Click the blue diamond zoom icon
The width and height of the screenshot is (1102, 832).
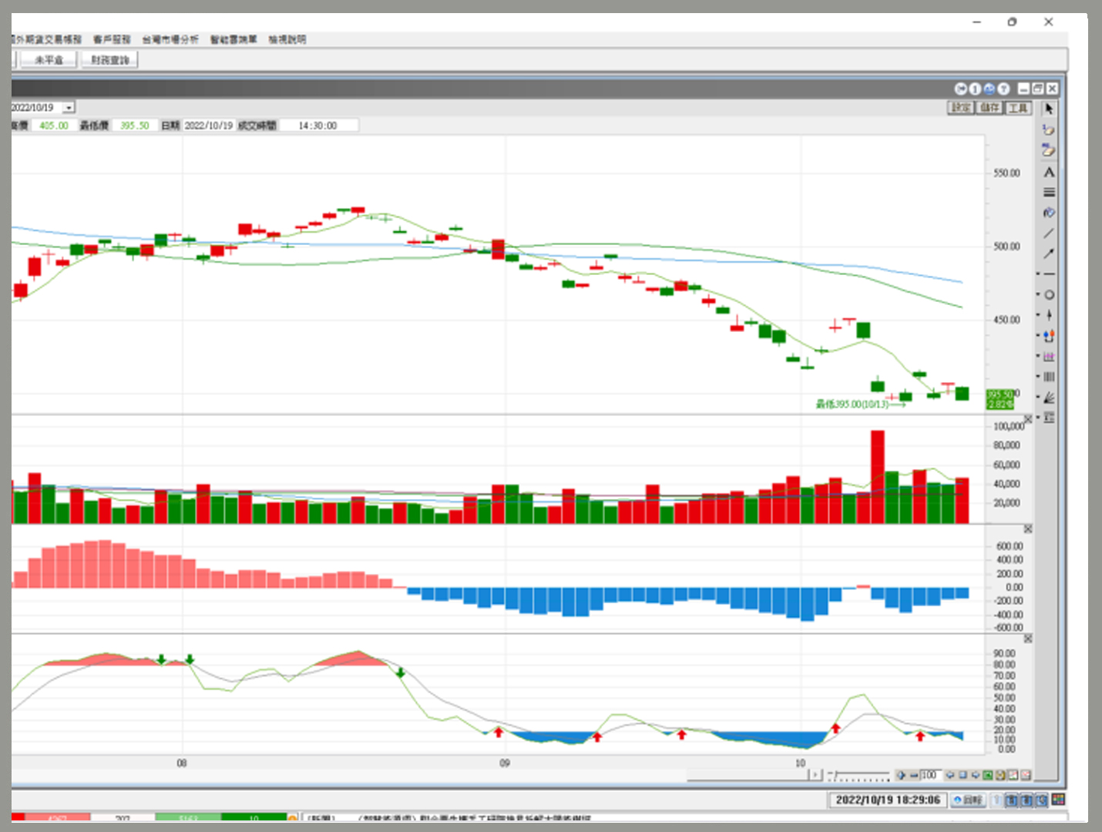pyautogui.click(x=901, y=775)
